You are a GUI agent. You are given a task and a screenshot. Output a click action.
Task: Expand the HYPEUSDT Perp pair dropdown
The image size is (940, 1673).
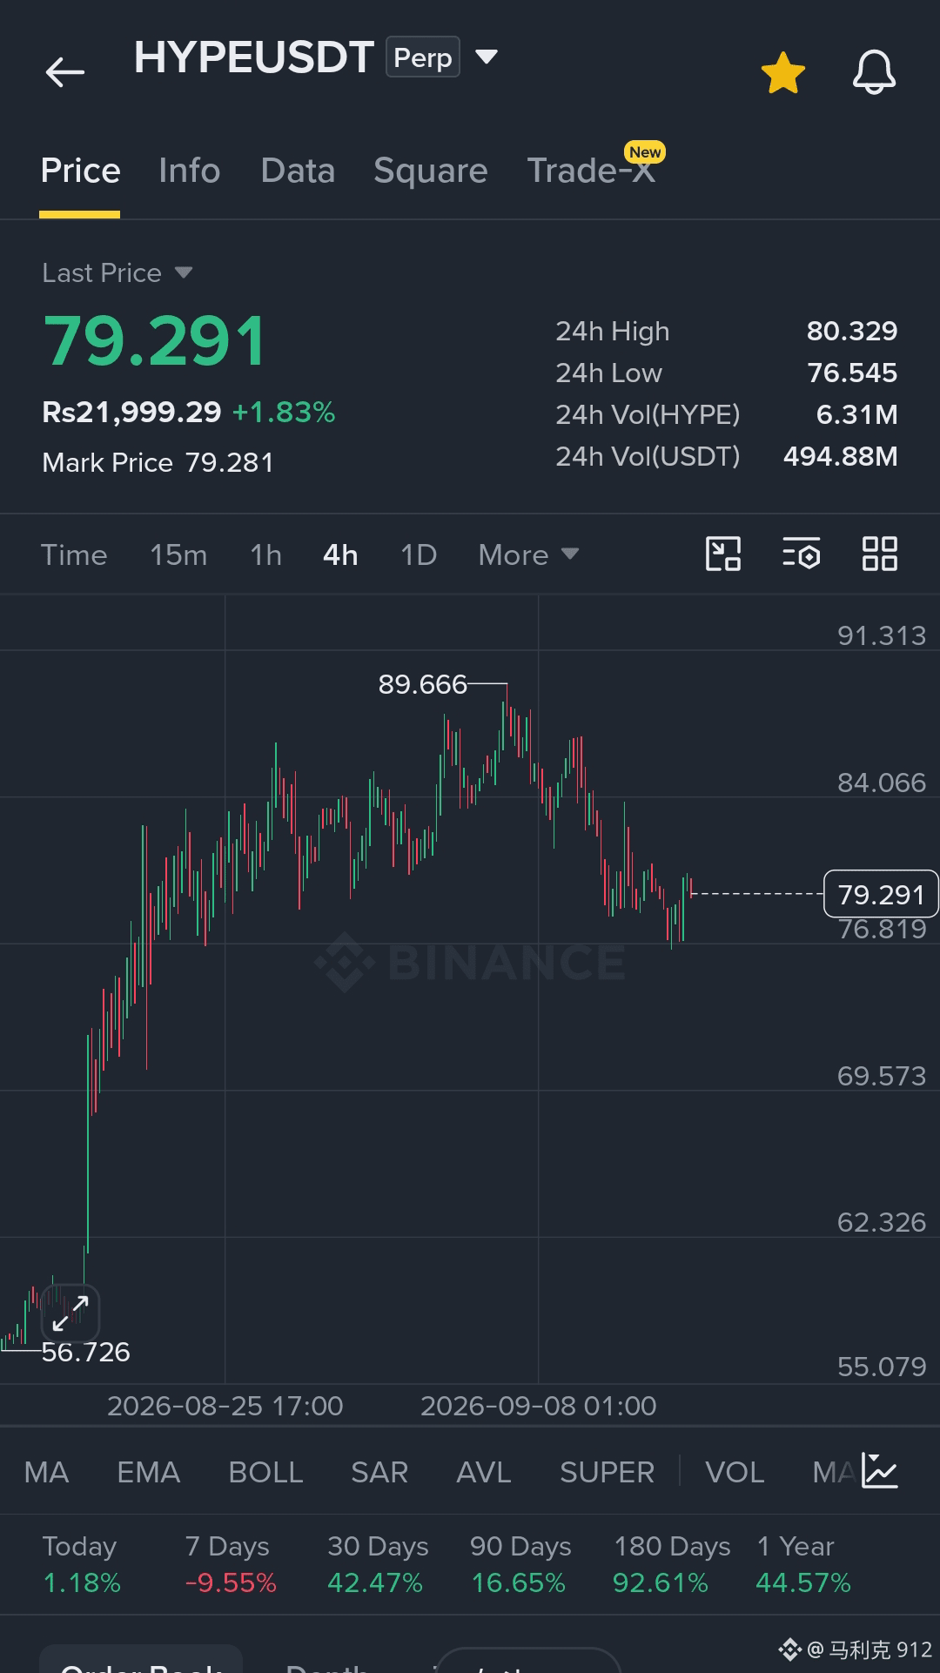pos(487,57)
